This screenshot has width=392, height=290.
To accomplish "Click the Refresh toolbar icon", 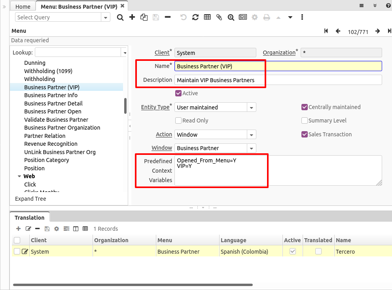I will (195, 17).
